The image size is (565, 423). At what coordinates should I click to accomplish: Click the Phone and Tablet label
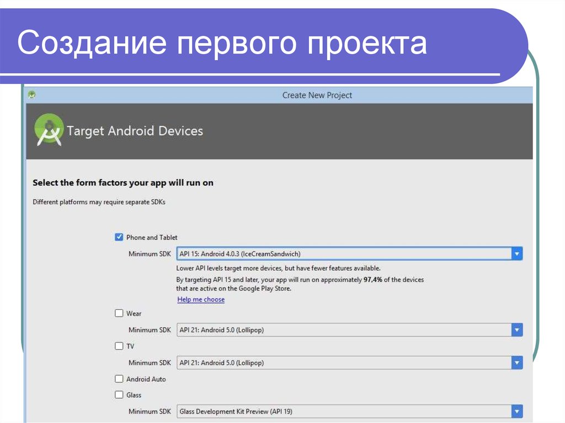click(x=152, y=238)
